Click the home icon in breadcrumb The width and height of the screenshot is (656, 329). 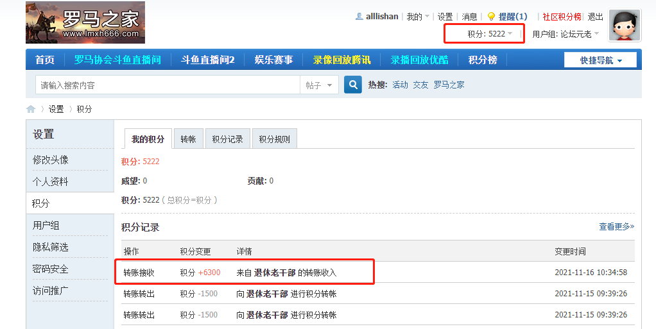tap(31, 109)
